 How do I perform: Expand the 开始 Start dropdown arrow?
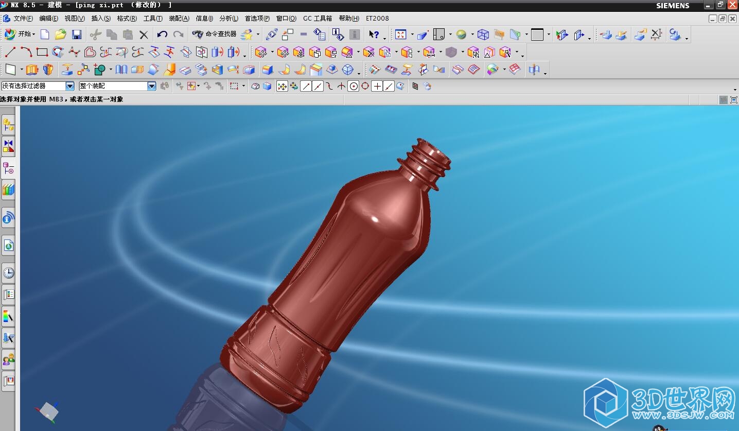(x=34, y=35)
